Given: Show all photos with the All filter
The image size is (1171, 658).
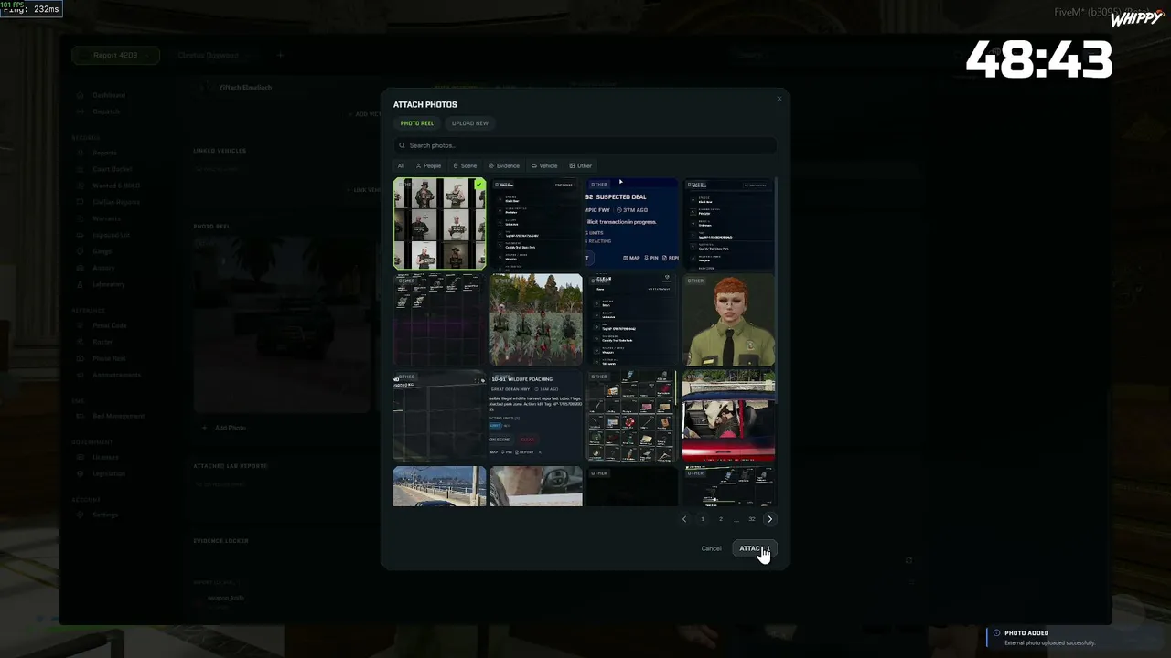Looking at the screenshot, I should pyautogui.click(x=401, y=165).
